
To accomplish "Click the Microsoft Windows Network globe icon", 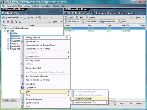I will [x=6, y=28].
